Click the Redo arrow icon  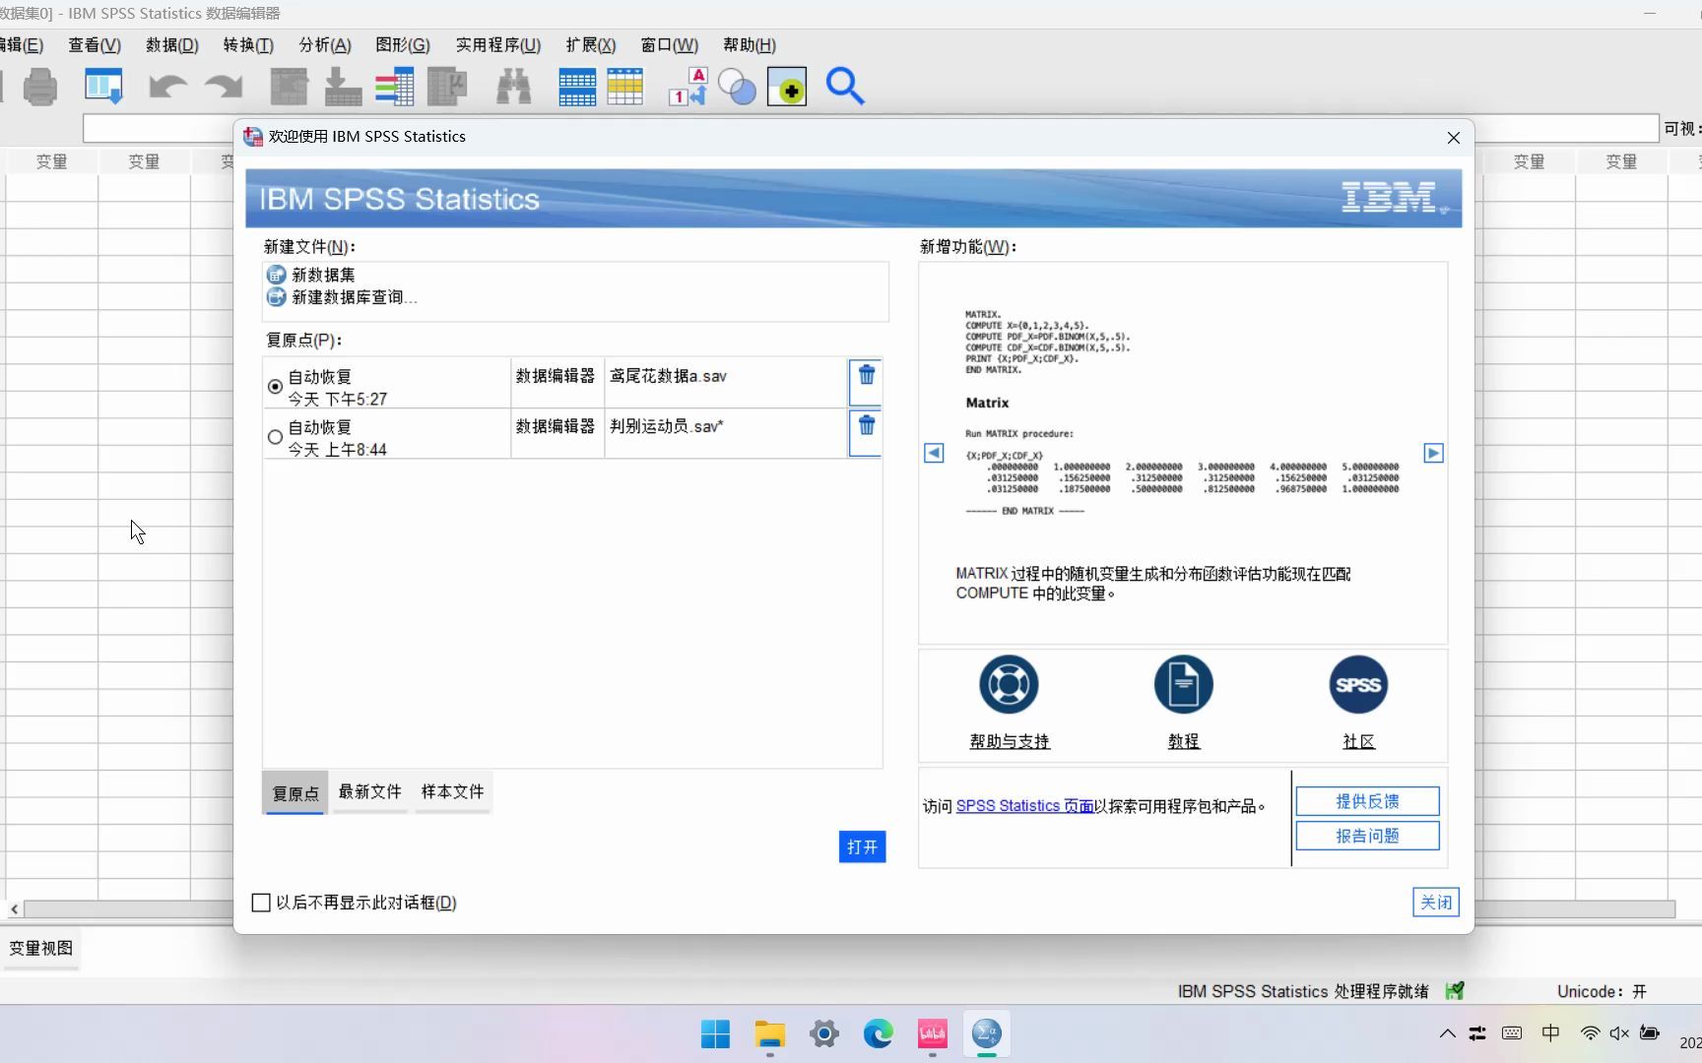coord(224,88)
